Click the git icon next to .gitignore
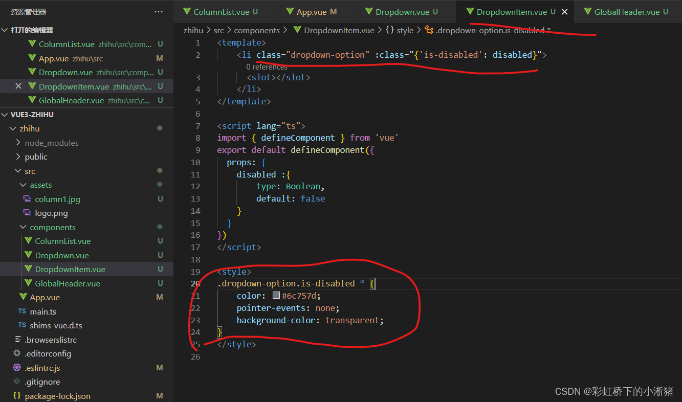The image size is (682, 402). (x=17, y=382)
